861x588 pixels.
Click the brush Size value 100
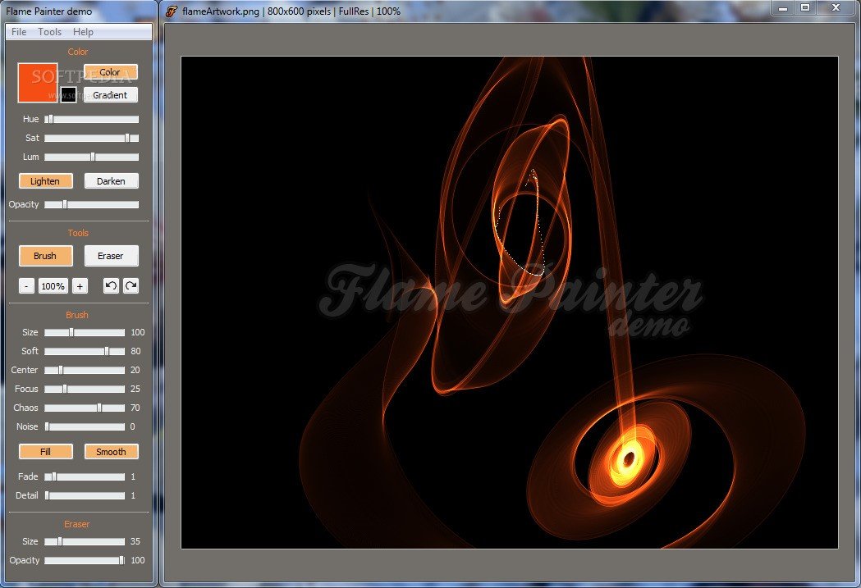coord(137,332)
